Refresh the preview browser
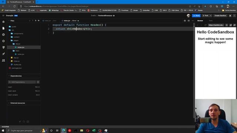 205,25
